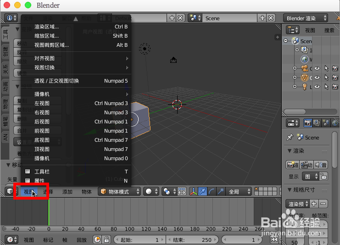Open the properties editor type icon
The image size is (340, 245).
[x=292, y=123]
